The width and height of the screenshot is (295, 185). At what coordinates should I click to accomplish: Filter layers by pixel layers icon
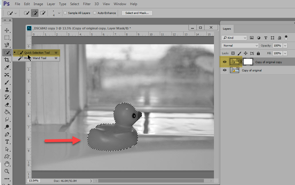coord(251,38)
